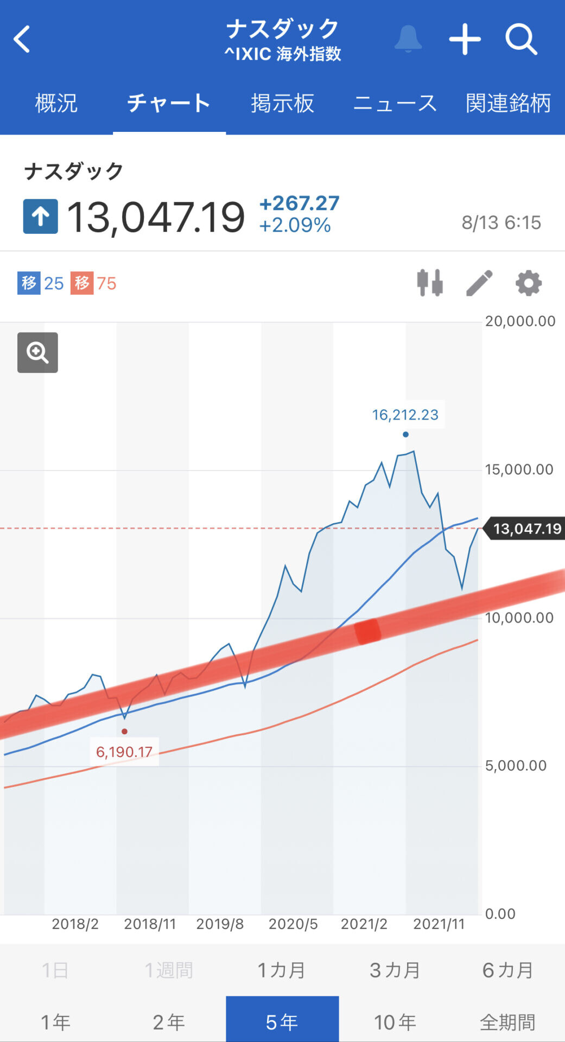Viewport: 565px width, 1042px height.
Task: Open the 掲示板 tab
Action: tap(282, 103)
